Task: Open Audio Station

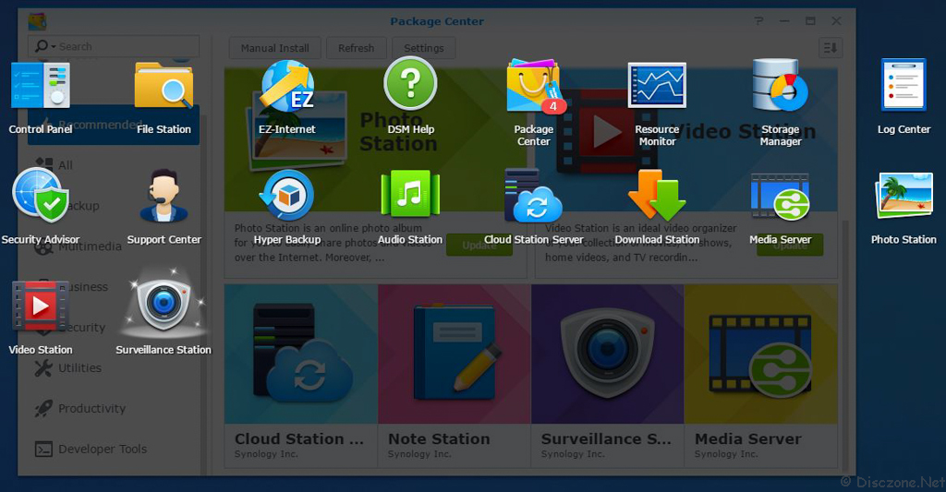Action: pos(410,194)
